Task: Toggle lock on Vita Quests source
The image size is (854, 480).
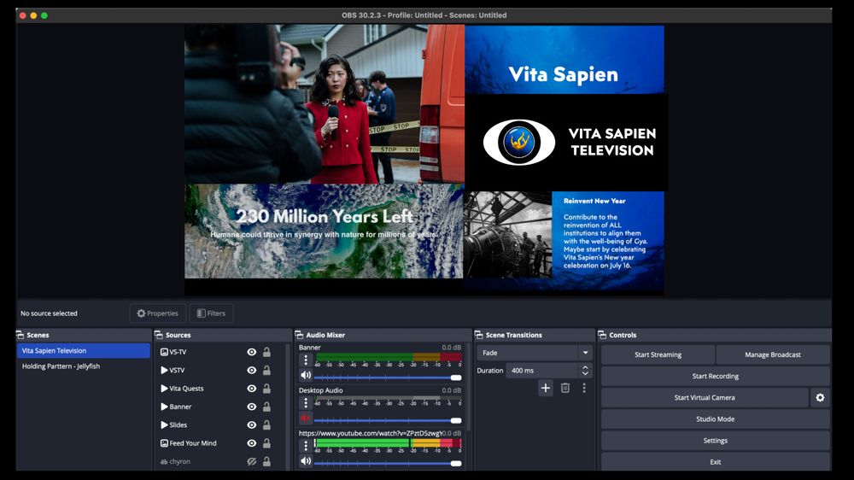Action: (266, 389)
